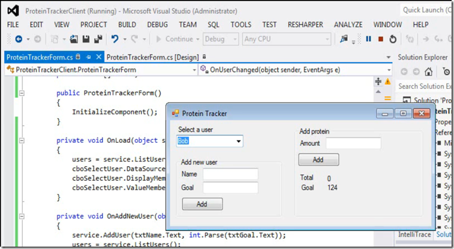Click Add button under Add new user

click(x=202, y=204)
